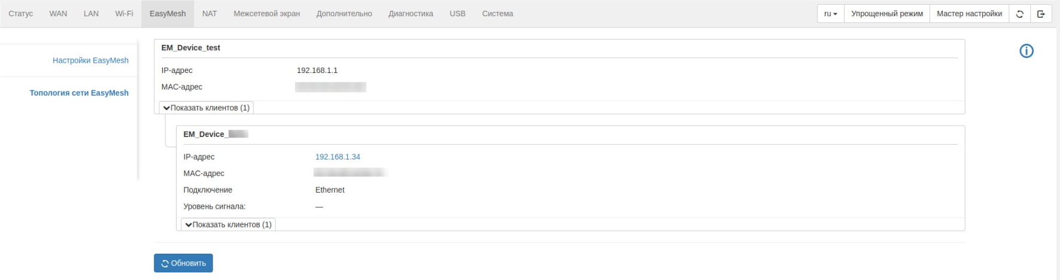This screenshot has width=1060, height=280.
Task: Click the reboot/reload icon in top bar
Action: 1019,14
